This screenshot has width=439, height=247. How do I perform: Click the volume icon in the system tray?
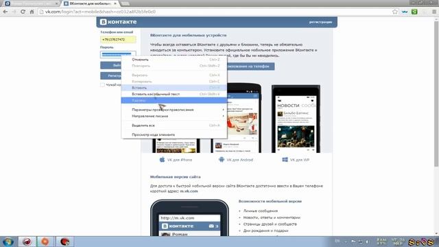pos(368,242)
